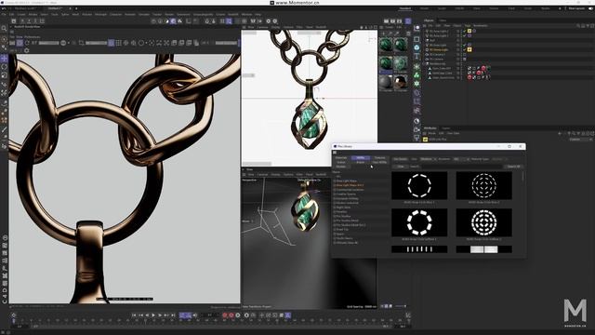
Task: Click the search magnifier icon at top left
Action: (4, 29)
